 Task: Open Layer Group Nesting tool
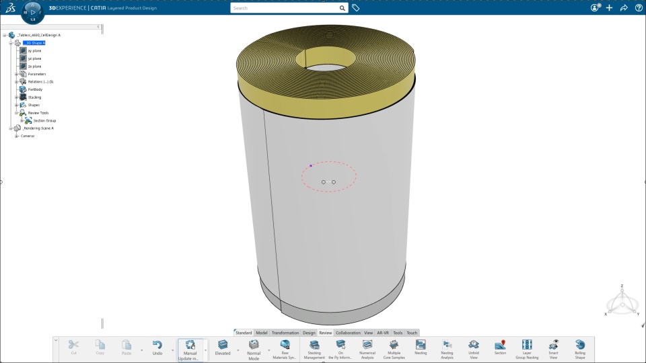[x=527, y=350]
